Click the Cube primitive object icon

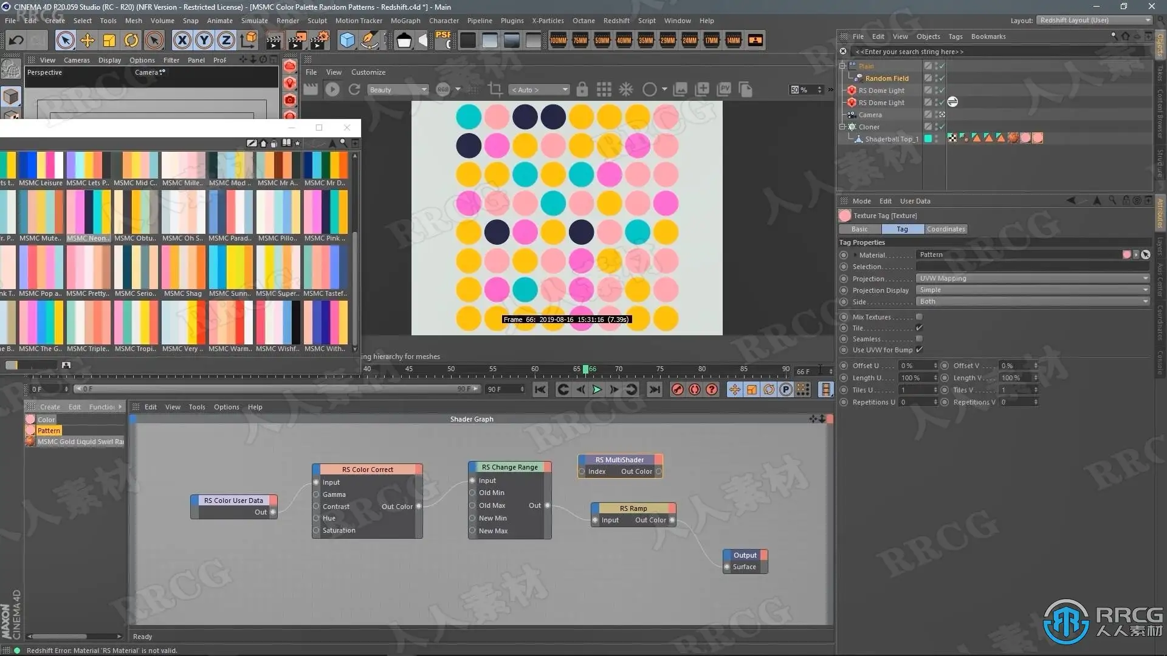[x=347, y=41]
